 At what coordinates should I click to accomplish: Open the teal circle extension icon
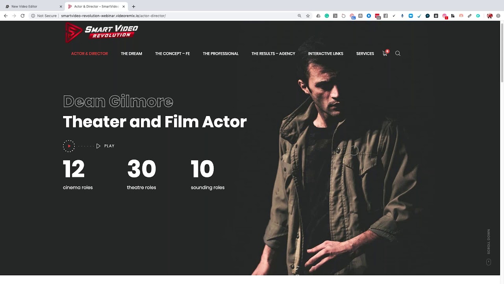tap(478, 16)
